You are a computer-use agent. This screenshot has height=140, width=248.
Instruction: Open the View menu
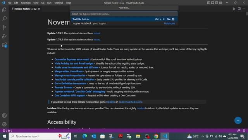tap(36, 3)
